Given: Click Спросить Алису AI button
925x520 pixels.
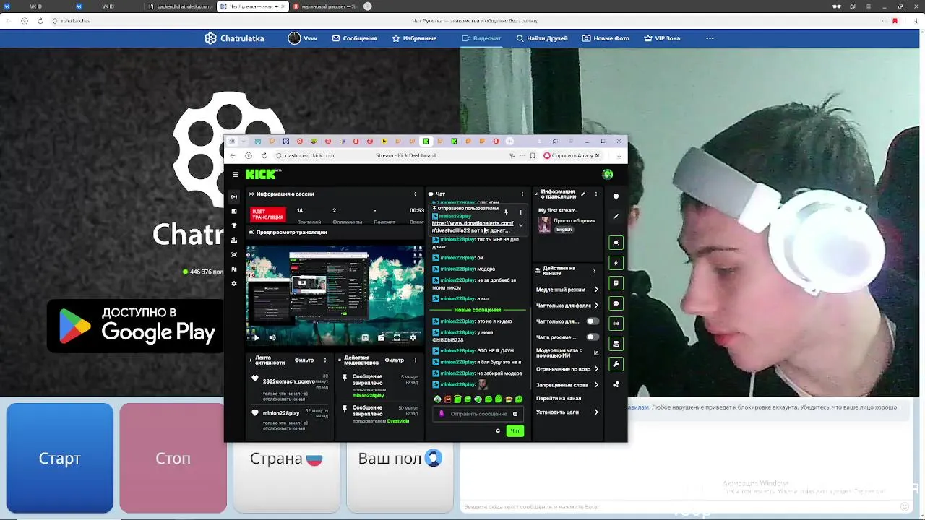Looking at the screenshot, I should click(572, 155).
